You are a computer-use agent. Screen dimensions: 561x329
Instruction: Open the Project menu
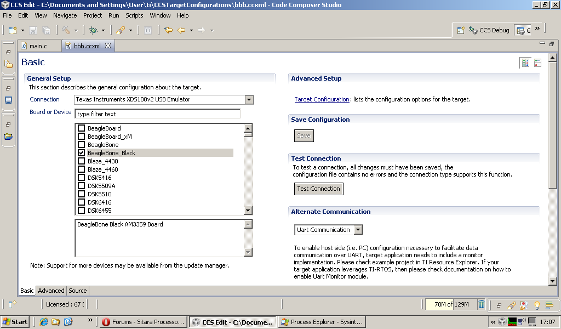coord(93,15)
